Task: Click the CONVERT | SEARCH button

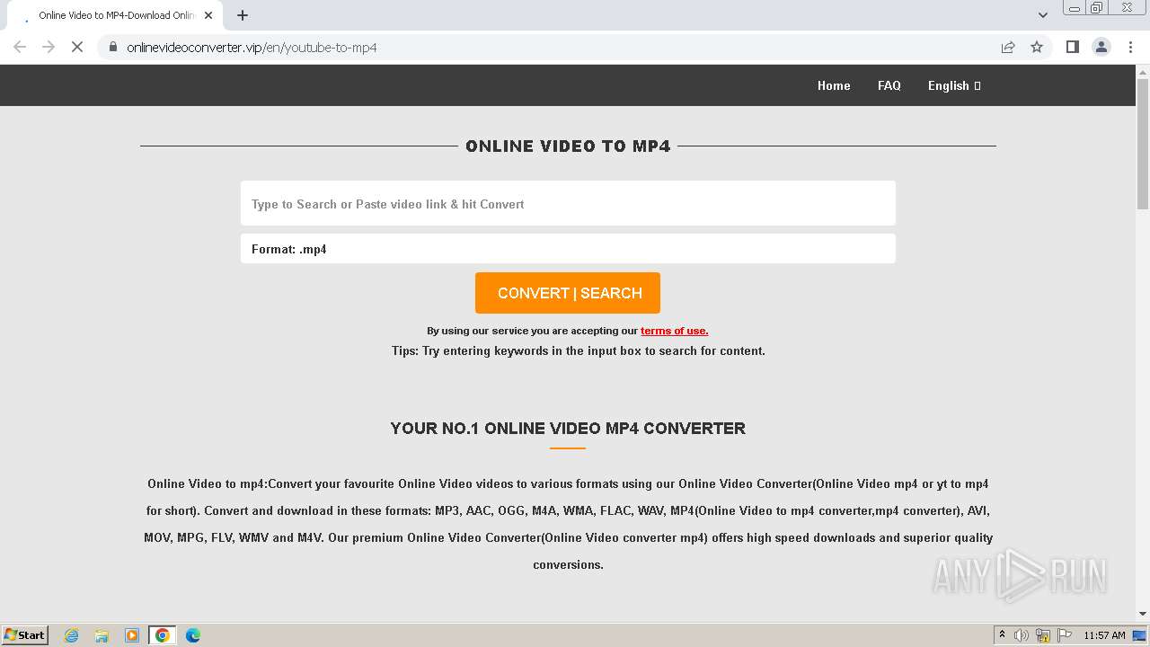Action: click(568, 293)
